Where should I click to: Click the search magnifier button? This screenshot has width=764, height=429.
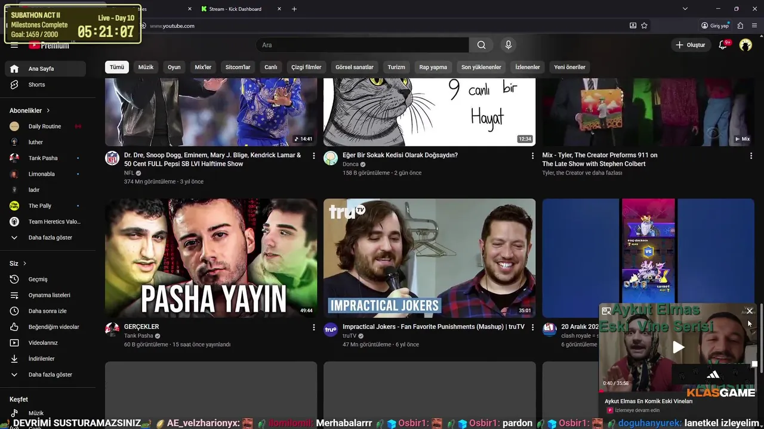[x=481, y=45]
